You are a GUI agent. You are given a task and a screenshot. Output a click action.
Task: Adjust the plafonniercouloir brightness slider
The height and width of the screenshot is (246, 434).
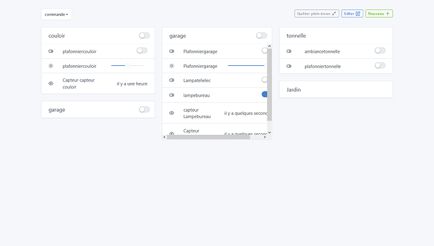tap(127, 66)
